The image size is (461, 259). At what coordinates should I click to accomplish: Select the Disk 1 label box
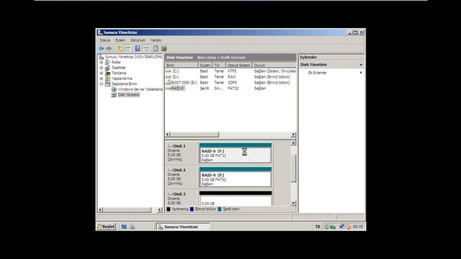pos(182,153)
